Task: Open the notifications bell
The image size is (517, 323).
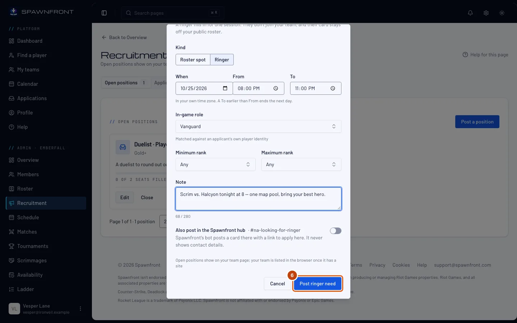Action: (x=470, y=13)
